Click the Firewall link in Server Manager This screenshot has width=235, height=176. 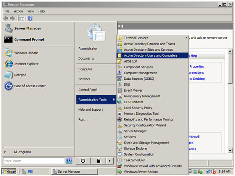(x=194, y=137)
